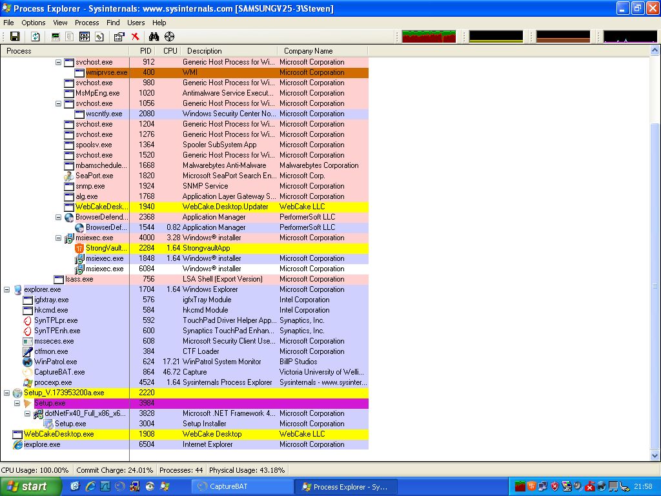This screenshot has height=496, width=661.
Task: Collapse the Setup.exe PID 3984 tree node
Action: (x=17, y=403)
